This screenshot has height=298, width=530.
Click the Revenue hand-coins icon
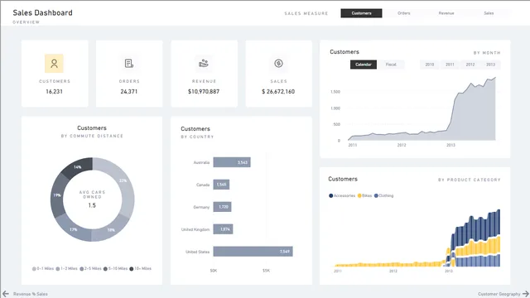[204, 63]
